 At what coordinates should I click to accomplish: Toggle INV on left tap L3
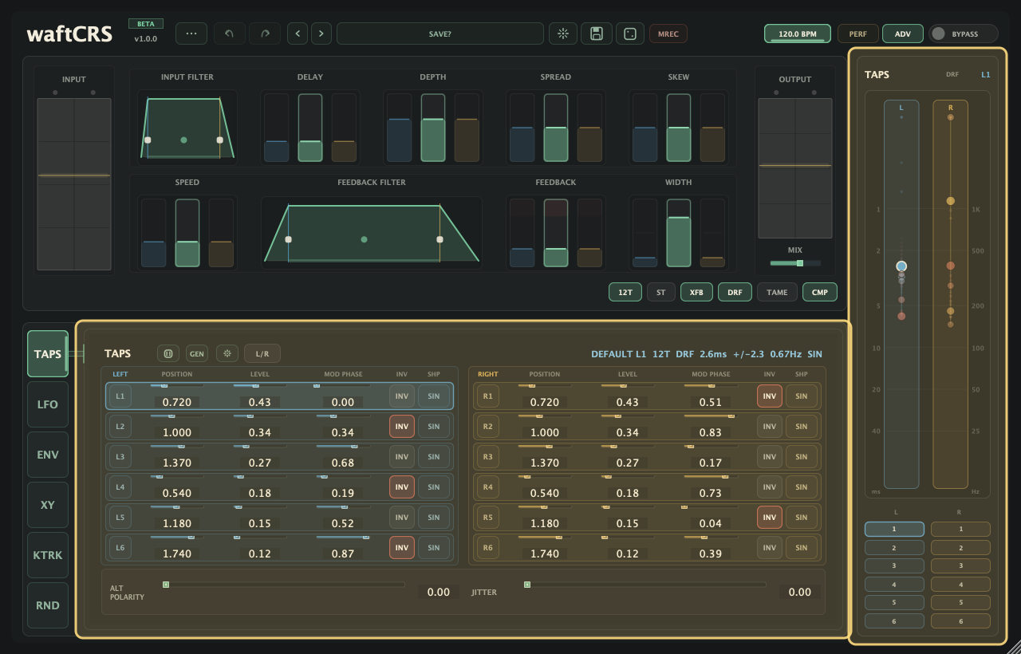[402, 457]
